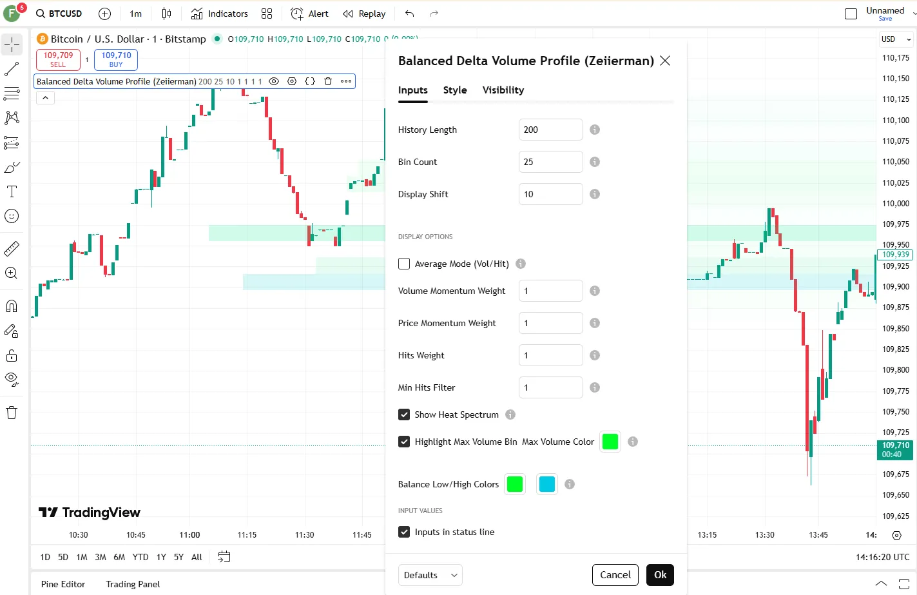The height and width of the screenshot is (595, 917).
Task: Open the Fibonacci and Gann tools
Action: 12,93
